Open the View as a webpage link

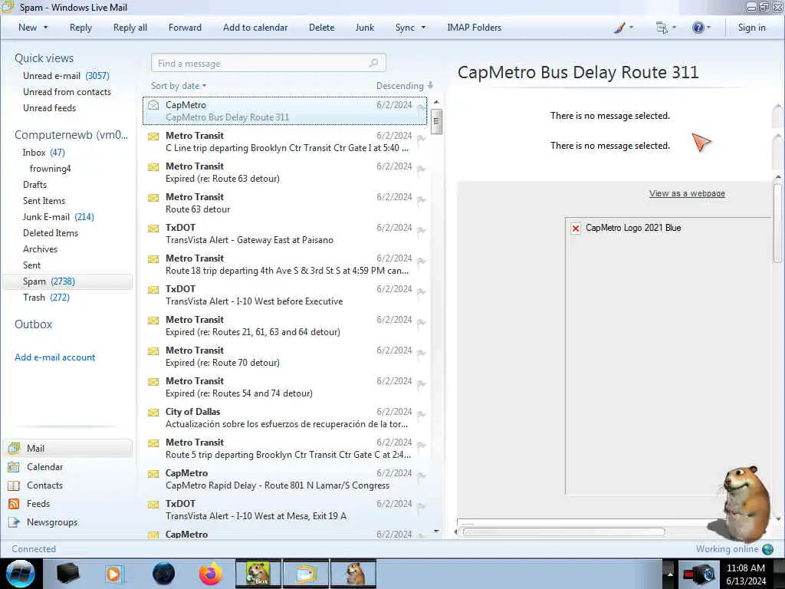pyautogui.click(x=687, y=193)
